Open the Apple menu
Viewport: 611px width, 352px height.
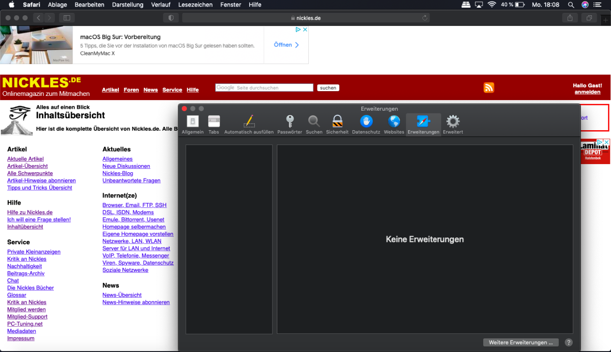click(x=11, y=5)
